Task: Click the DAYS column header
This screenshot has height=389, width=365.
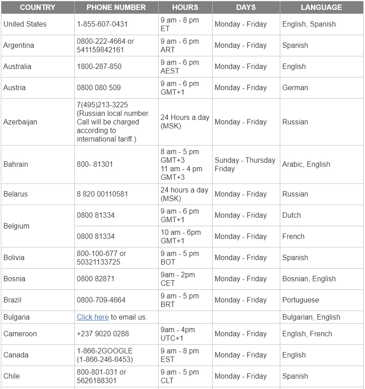Action: tap(246, 7)
